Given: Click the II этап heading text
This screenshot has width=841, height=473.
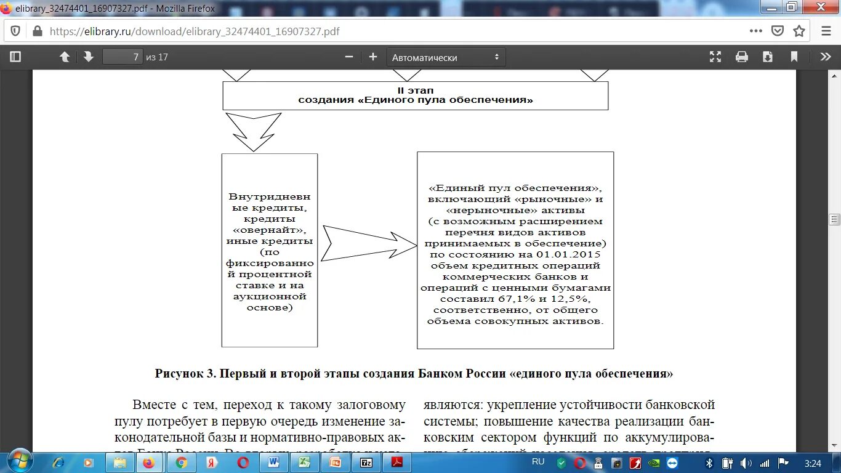Looking at the screenshot, I should [416, 90].
